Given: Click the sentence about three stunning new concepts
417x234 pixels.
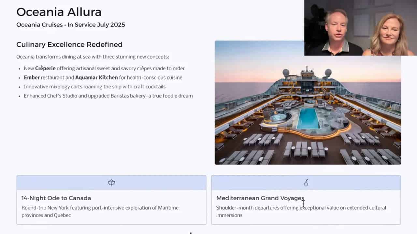Looking at the screenshot, I should [x=93, y=57].
